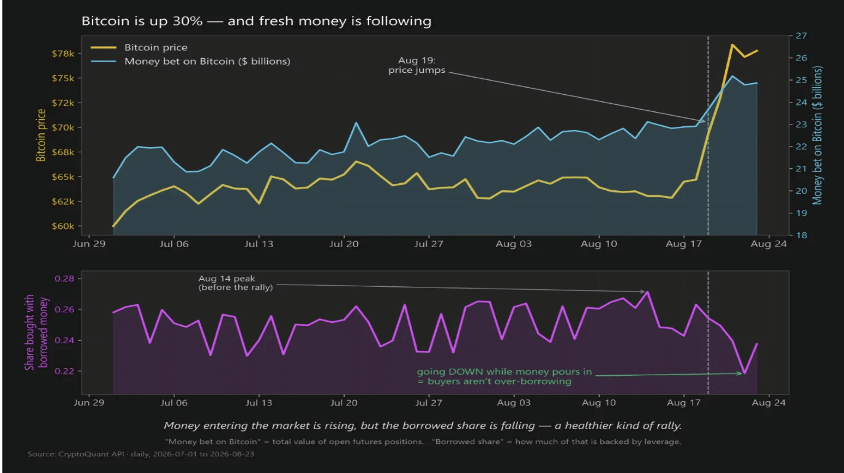Click 'Jul 13' date label under the borrowed-share chart
844x473 pixels.
[x=259, y=403]
